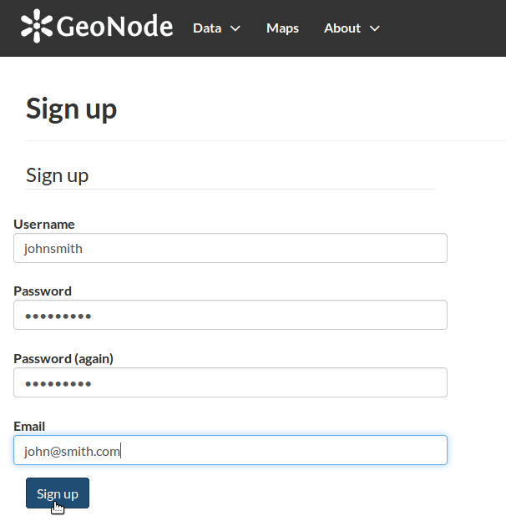506x526 pixels.
Task: Click the GeoNode flower logo icon
Action: [x=37, y=26]
